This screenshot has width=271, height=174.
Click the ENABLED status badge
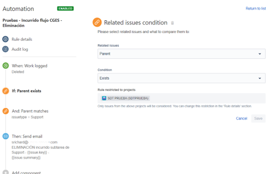click(65, 8)
